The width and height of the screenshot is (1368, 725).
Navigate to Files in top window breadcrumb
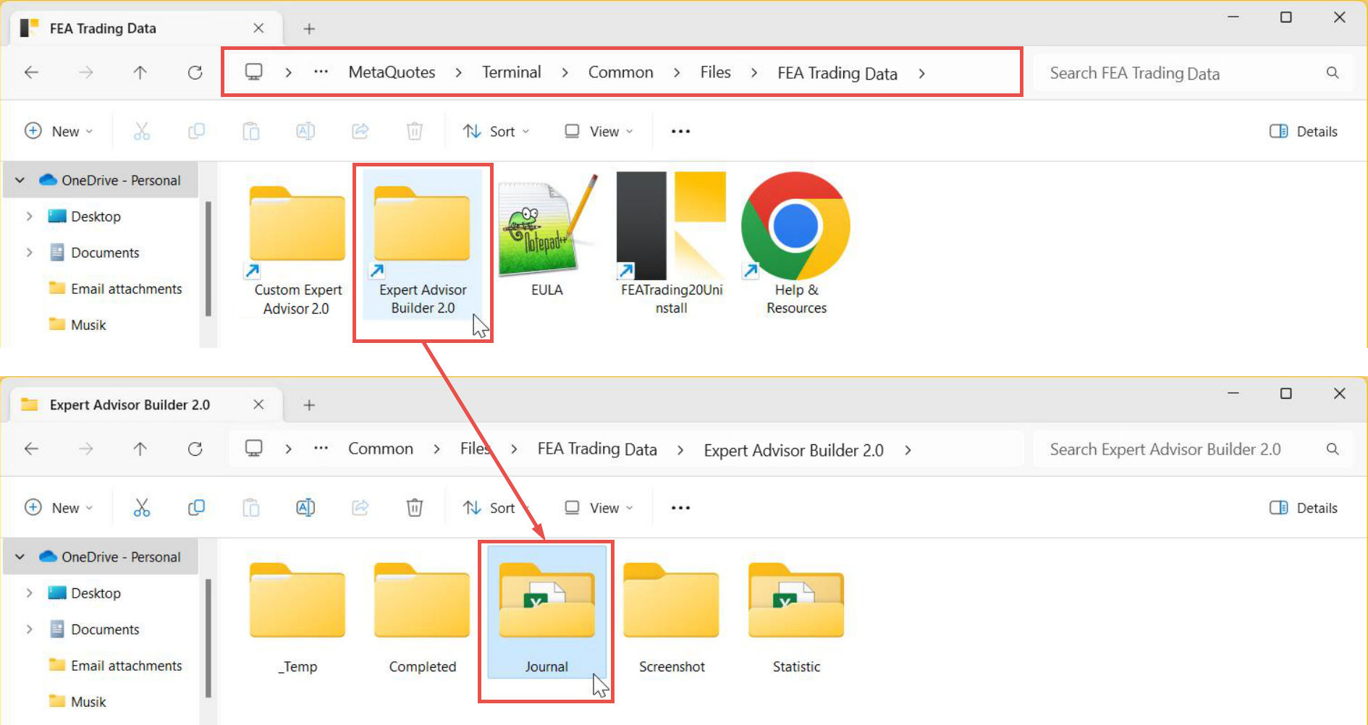(x=715, y=72)
